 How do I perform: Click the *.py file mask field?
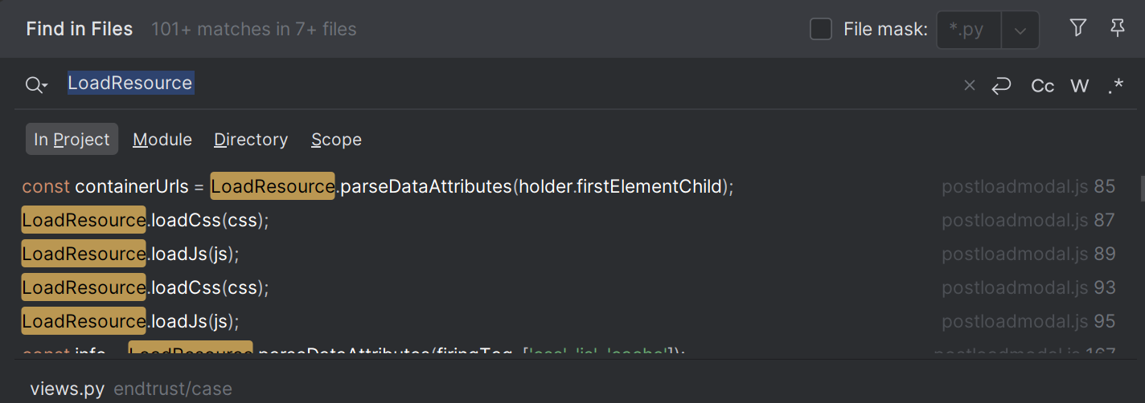(969, 31)
